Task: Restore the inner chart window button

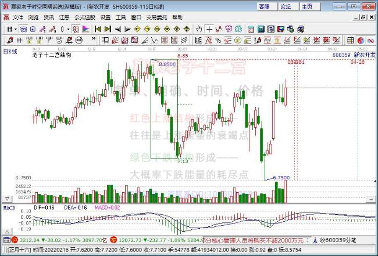Action: [363, 17]
